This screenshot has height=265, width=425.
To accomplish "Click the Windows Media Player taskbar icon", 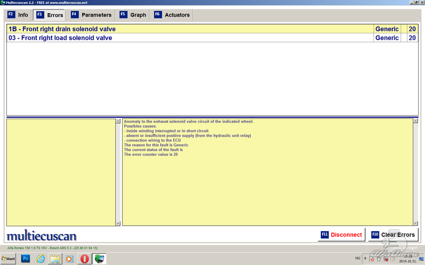I will point(70,259).
